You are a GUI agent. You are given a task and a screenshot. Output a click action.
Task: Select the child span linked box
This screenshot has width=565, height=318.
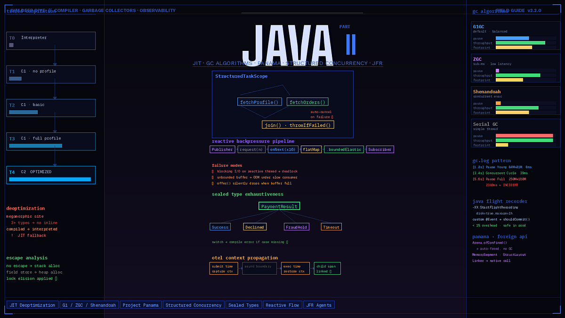coord(327,269)
